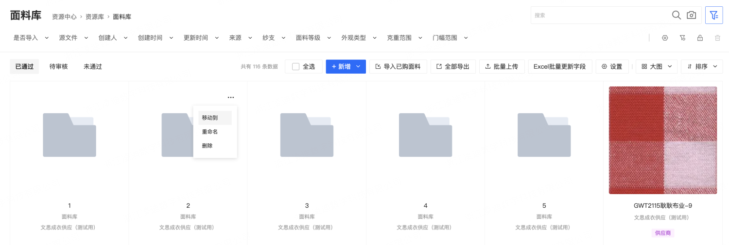Viewport: 729px width, 245px height.
Task: Click the magnifier search icon
Action: pos(676,15)
